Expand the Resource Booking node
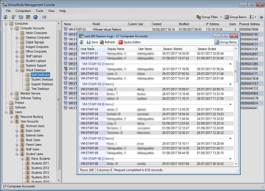This screenshot has height=191, width=265. coord(11,117)
